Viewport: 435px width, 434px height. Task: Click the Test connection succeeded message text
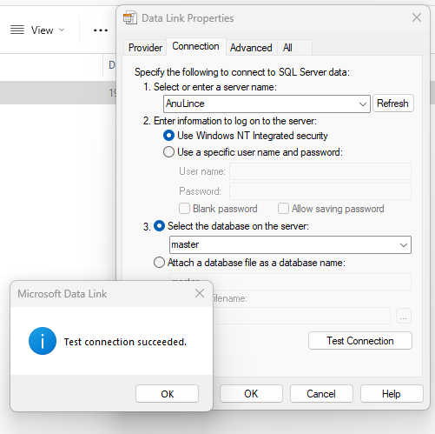pos(125,342)
